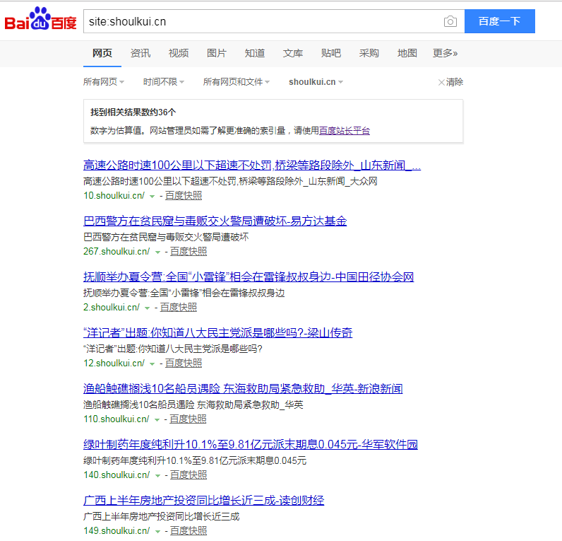Open result 高速公路时速100公里以下超速不处罚
Viewport: 562px width, 541px height.
point(252,165)
